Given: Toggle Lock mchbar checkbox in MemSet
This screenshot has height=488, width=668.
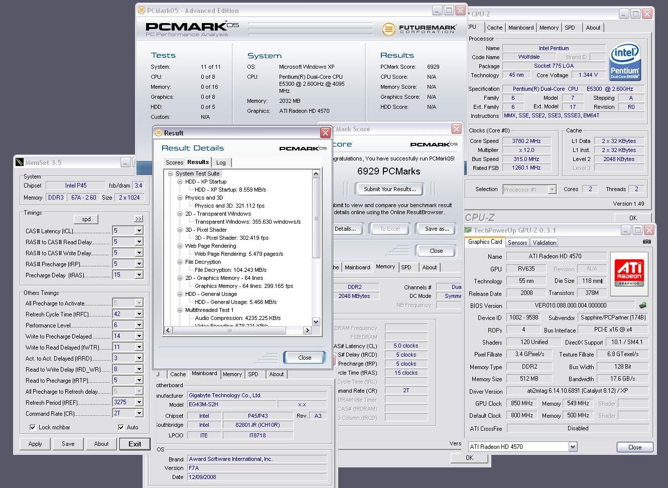Looking at the screenshot, I should (33, 427).
